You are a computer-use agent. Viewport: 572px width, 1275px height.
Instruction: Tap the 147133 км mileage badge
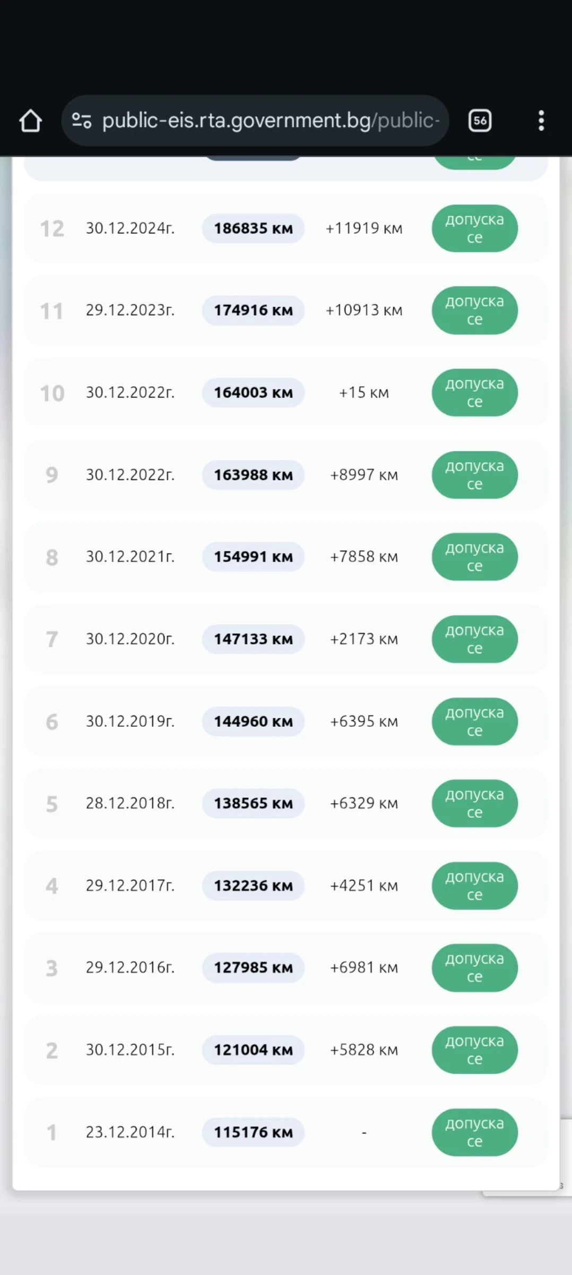(253, 639)
